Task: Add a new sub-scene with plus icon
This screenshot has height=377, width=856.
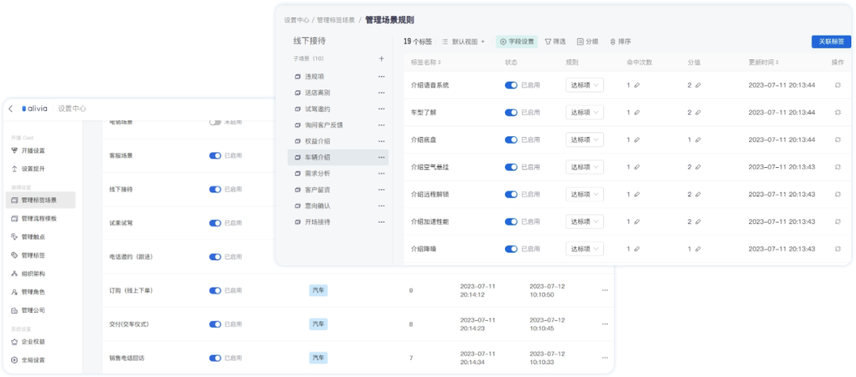Action: pos(381,59)
